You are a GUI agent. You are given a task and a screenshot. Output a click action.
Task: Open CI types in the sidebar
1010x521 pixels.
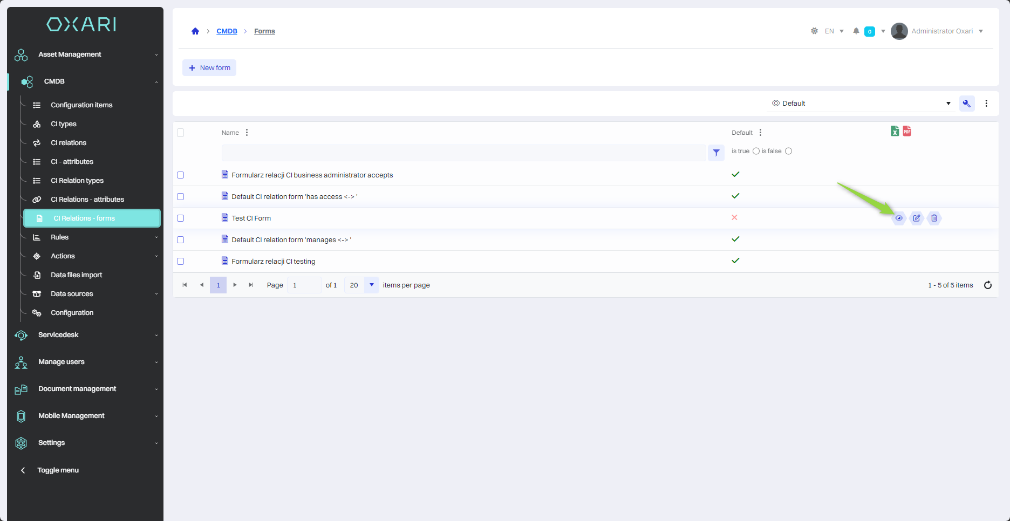tap(64, 124)
